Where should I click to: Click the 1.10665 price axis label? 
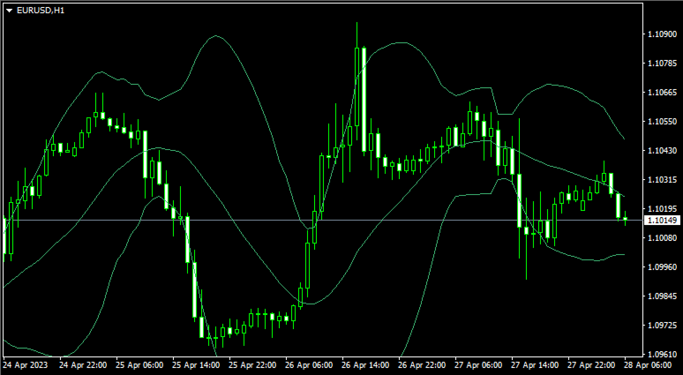tap(662, 92)
